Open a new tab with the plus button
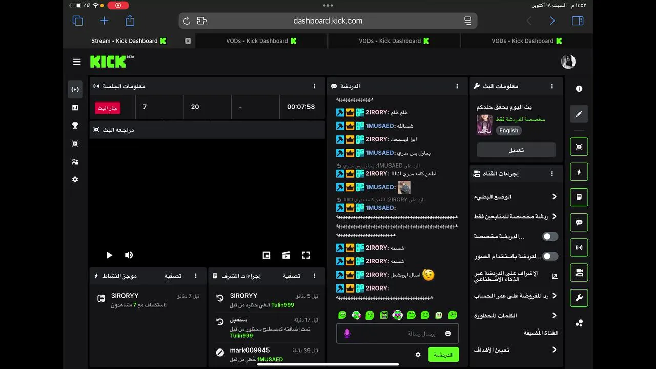Screen dimensions: 656x369 (x=104, y=20)
